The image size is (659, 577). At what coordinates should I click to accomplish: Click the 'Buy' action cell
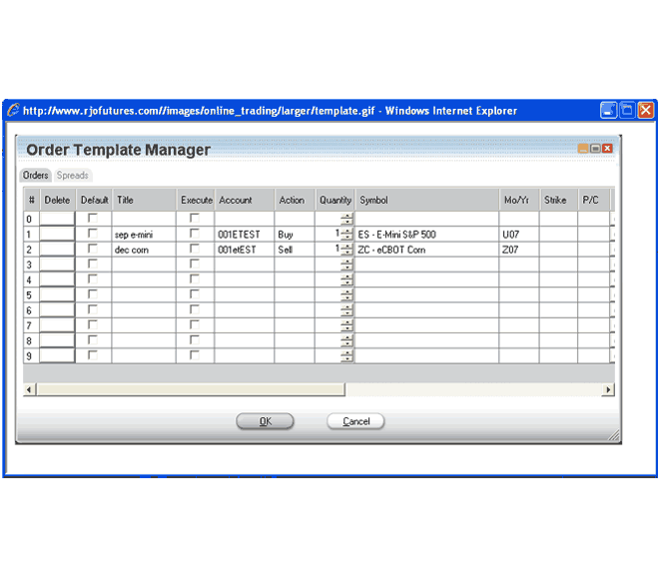pyautogui.click(x=295, y=234)
